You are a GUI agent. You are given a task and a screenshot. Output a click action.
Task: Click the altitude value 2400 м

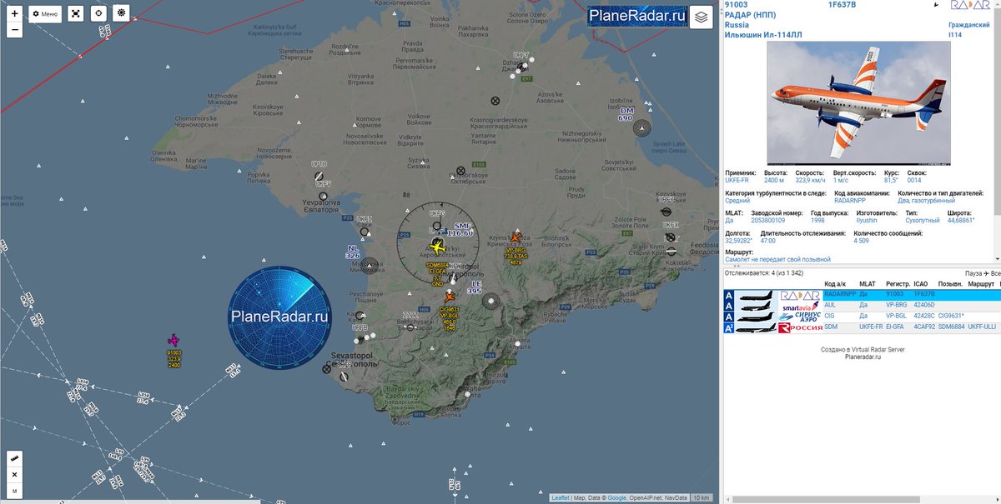[774, 180]
